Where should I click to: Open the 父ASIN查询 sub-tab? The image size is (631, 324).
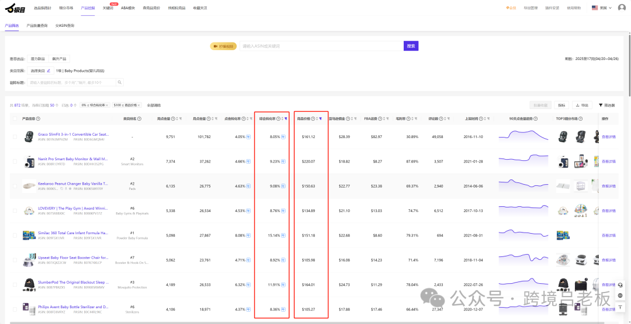tap(65, 26)
